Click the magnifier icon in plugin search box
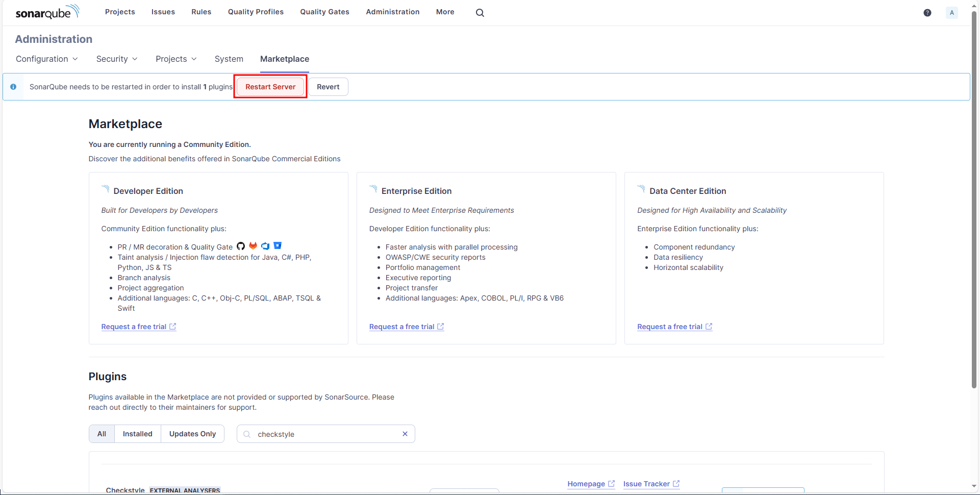This screenshot has height=495, width=980. [247, 434]
